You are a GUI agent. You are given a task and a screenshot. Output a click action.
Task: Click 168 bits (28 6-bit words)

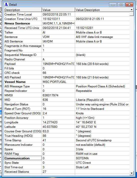(92, 64)
